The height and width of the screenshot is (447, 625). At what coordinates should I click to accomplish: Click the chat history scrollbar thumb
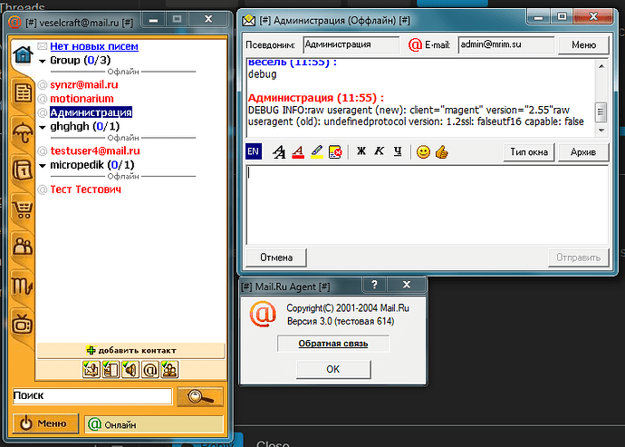click(x=601, y=112)
